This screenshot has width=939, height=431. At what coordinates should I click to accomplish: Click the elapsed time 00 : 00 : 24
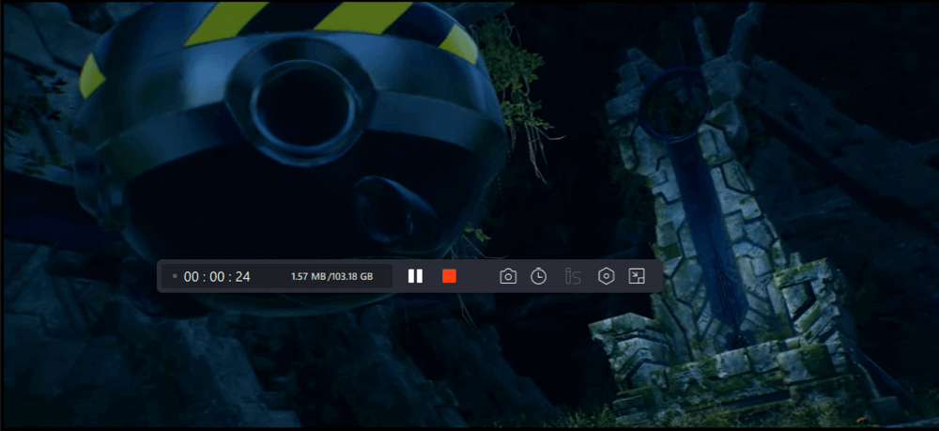pyautogui.click(x=217, y=277)
